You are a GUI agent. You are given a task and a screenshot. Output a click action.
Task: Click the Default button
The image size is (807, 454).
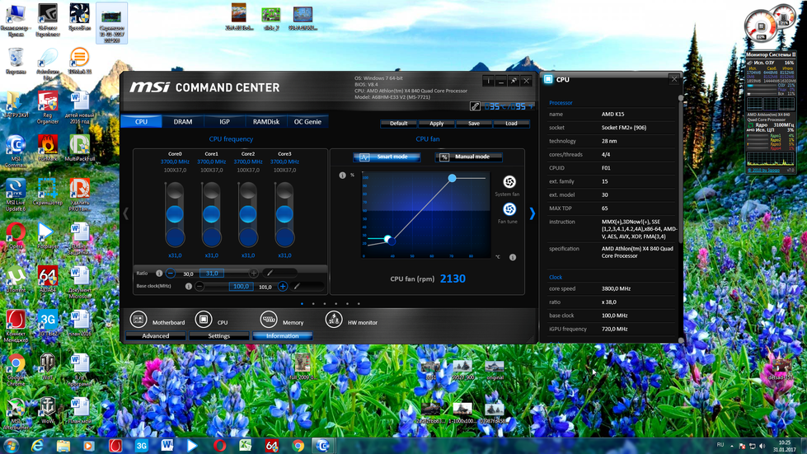click(x=399, y=124)
